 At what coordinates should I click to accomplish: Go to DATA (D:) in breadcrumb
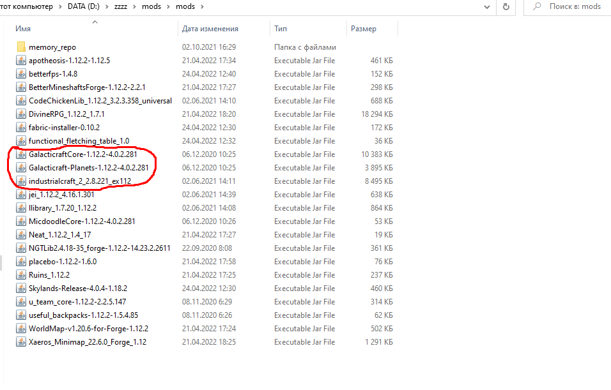tap(83, 6)
